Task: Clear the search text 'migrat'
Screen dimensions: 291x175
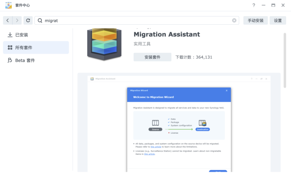Action: (x=234, y=20)
